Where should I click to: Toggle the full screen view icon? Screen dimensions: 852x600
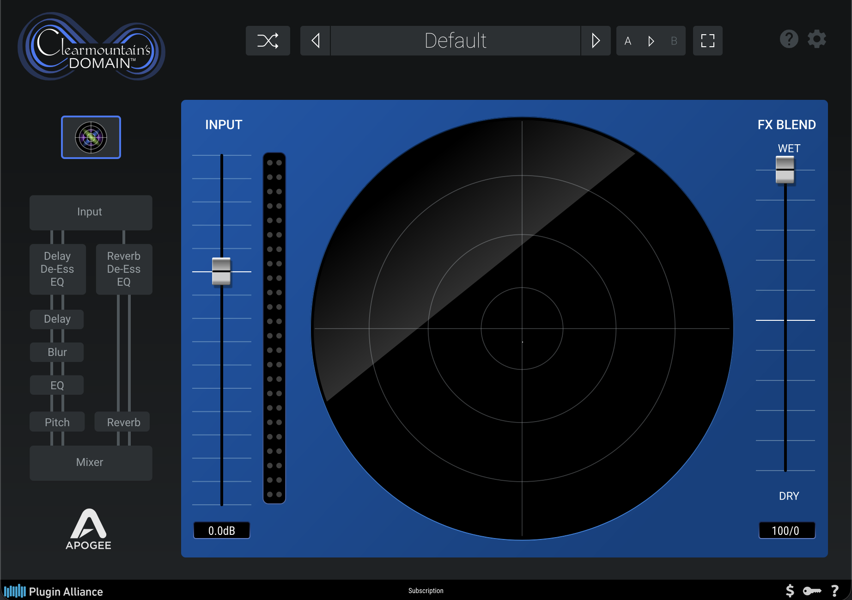[x=708, y=41]
